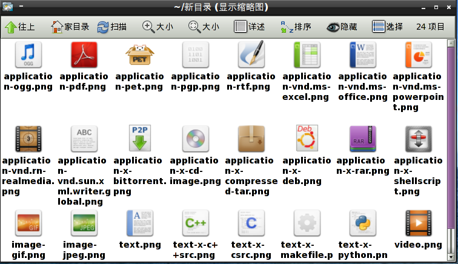Click the 24 项目 item count label

(430, 27)
